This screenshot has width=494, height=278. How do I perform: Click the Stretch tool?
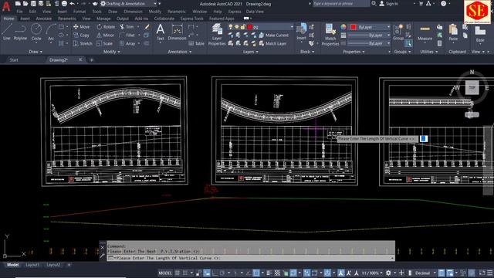(x=83, y=43)
